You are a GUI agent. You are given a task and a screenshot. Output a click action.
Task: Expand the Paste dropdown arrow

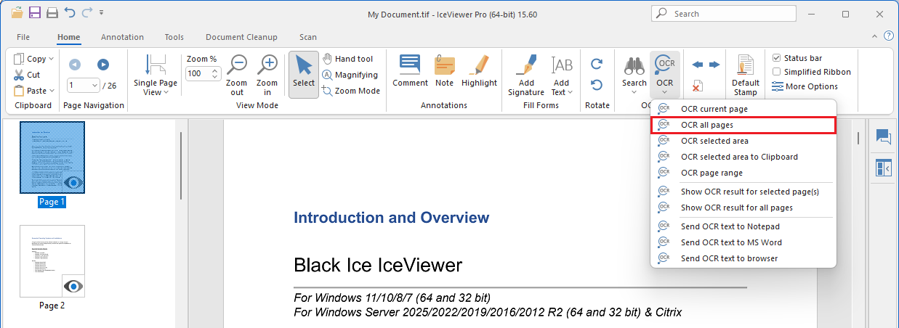point(52,91)
